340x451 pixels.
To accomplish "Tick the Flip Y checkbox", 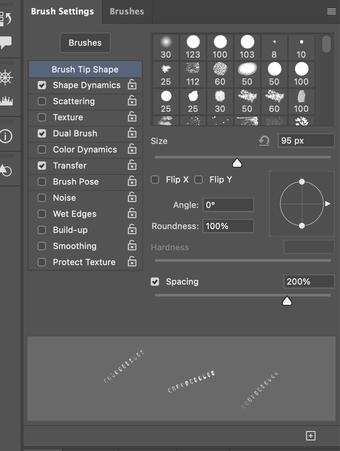I will coord(199,180).
